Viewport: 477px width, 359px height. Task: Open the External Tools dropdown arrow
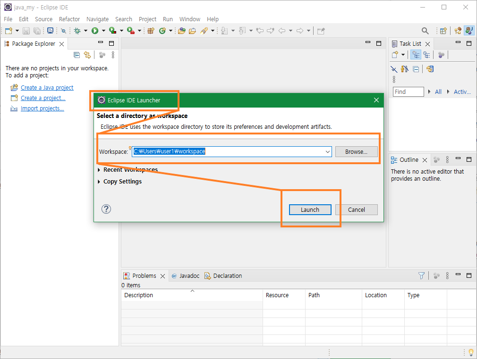coord(140,31)
